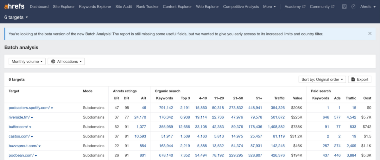Switch to Site Audit
Image resolution: width=380 pixels, height=160 pixels.
124,7
